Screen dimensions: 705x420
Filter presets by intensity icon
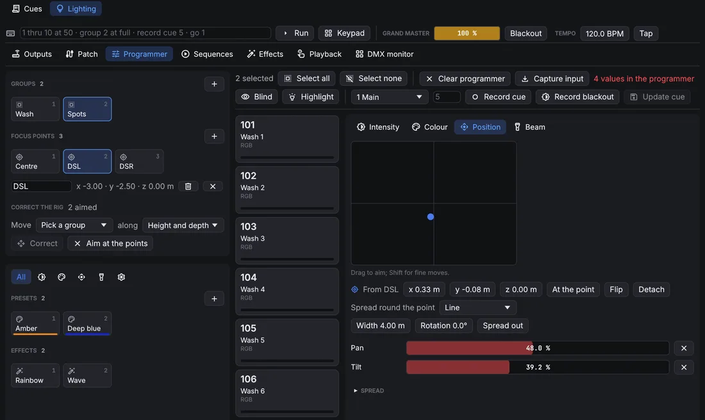(x=42, y=277)
